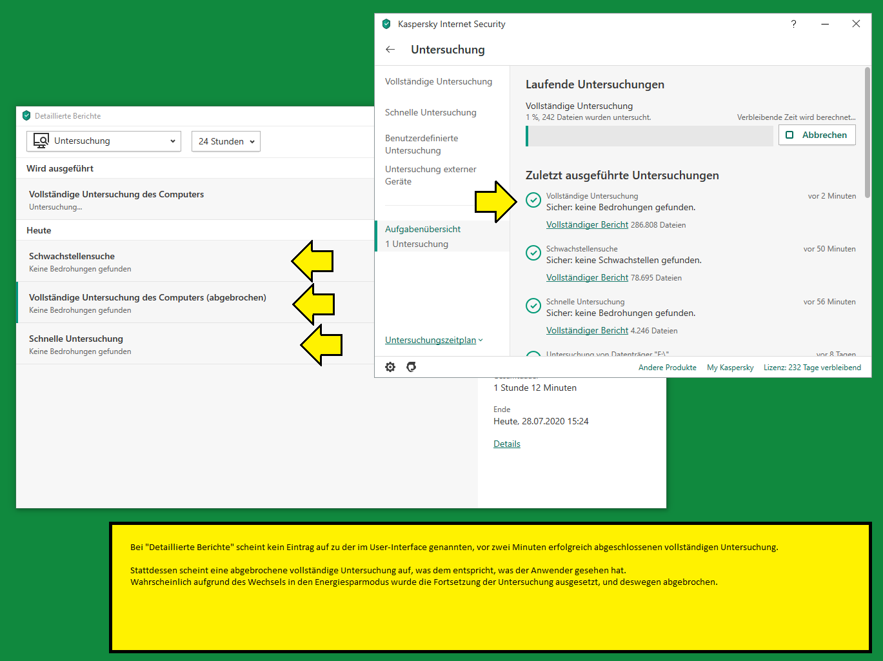The image size is (883, 661).
Task: Click the Kaspersky shield logo in the title bar
Action: 386,24
